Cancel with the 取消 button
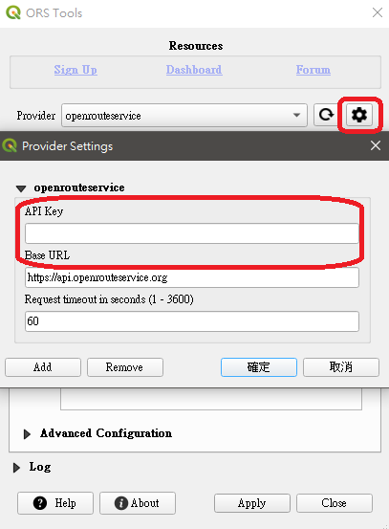The image size is (389, 529). [341, 367]
